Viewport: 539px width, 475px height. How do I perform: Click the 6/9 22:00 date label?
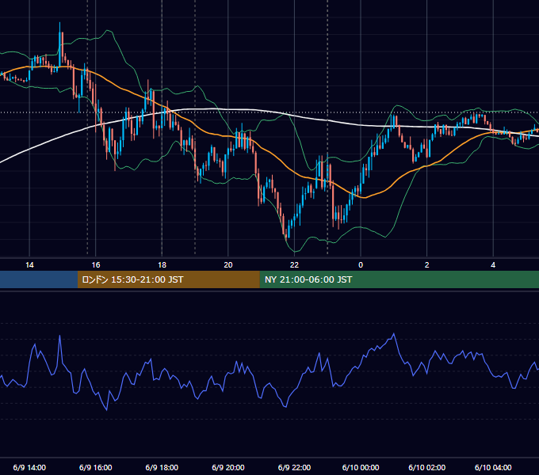pos(294,467)
